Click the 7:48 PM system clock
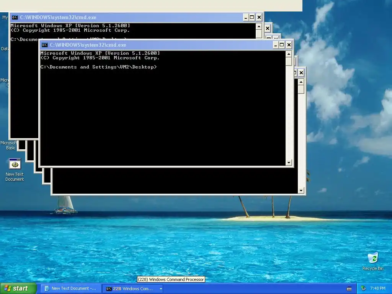The image size is (392, 294). [x=378, y=288]
